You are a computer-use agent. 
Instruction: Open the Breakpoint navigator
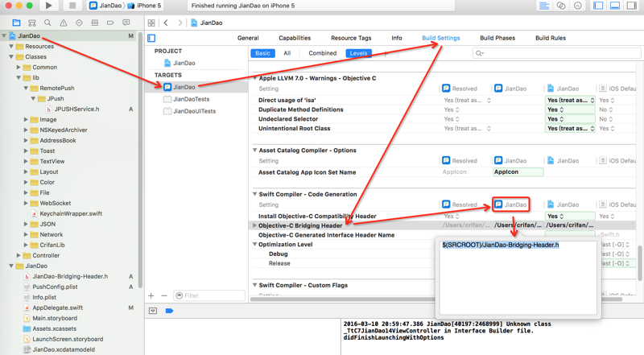110,23
